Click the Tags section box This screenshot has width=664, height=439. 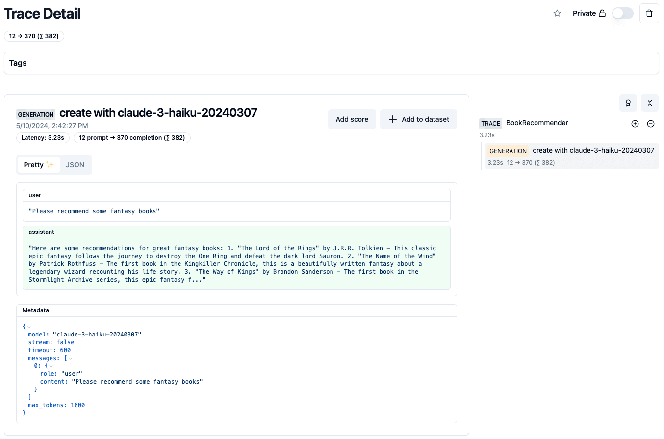pos(331,63)
